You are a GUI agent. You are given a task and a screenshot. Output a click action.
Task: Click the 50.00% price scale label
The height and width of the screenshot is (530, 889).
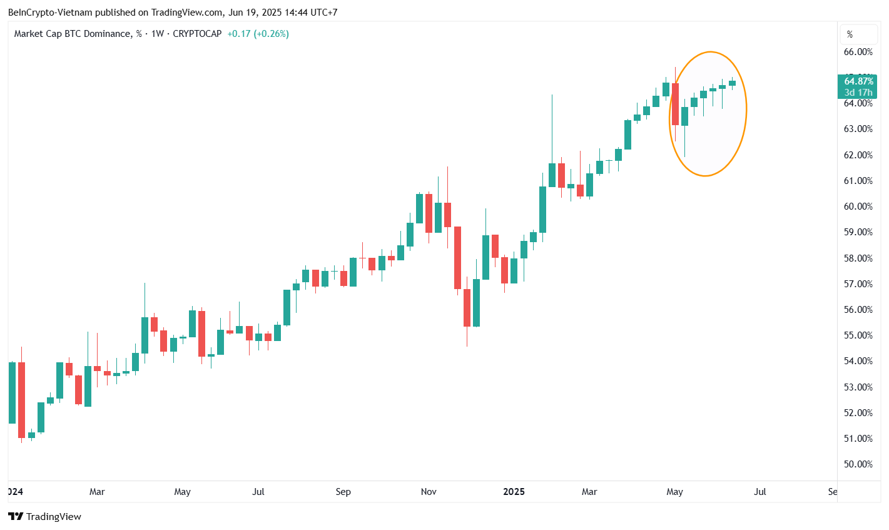(x=858, y=464)
